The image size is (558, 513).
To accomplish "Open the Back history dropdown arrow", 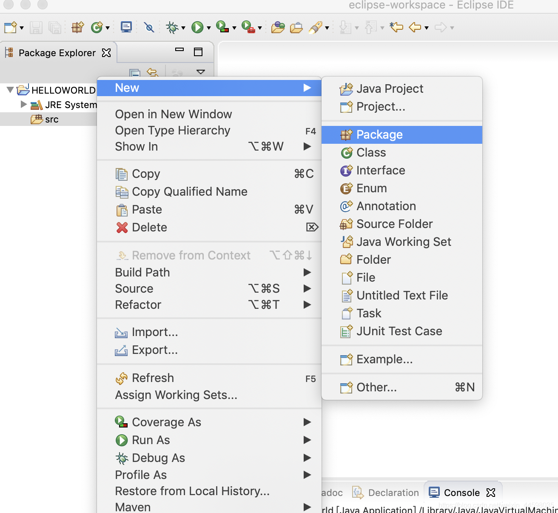I will coord(427,28).
